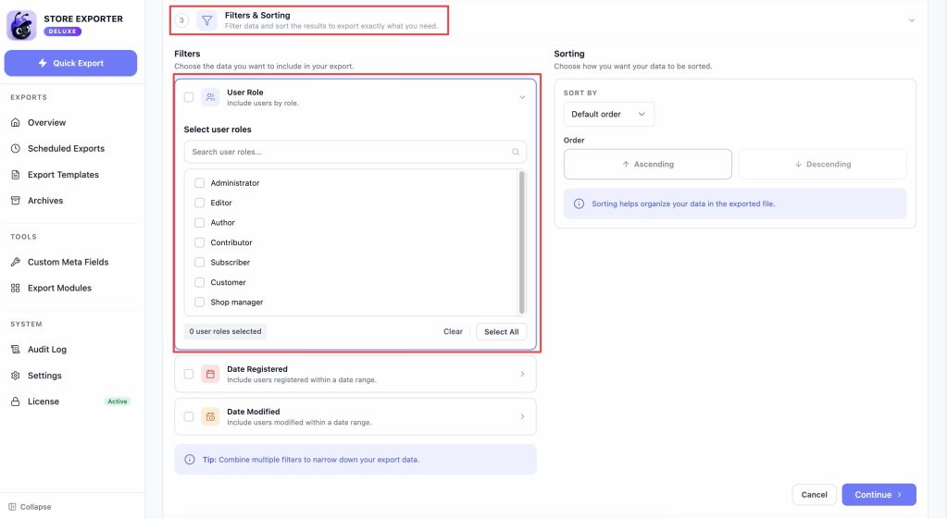The image size is (948, 519).
Task: Open the Sort By Default order dropdown
Action: point(608,114)
